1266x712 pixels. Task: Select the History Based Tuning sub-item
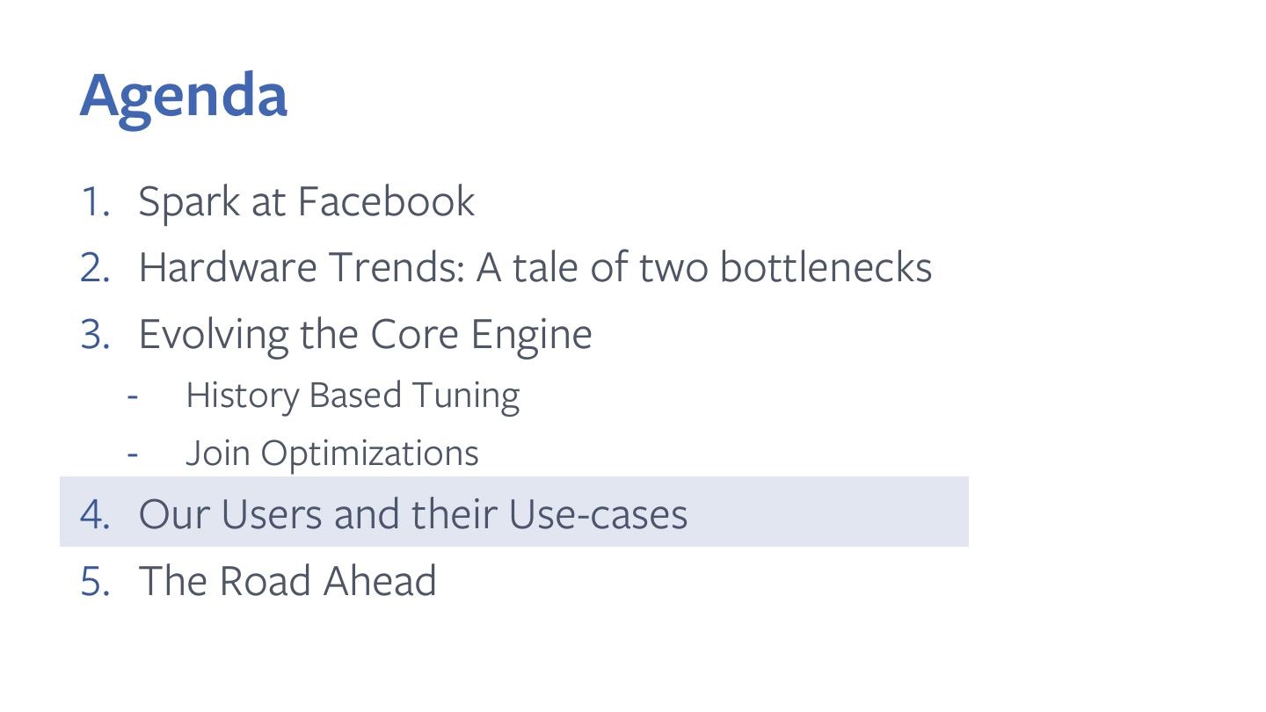click(x=353, y=396)
